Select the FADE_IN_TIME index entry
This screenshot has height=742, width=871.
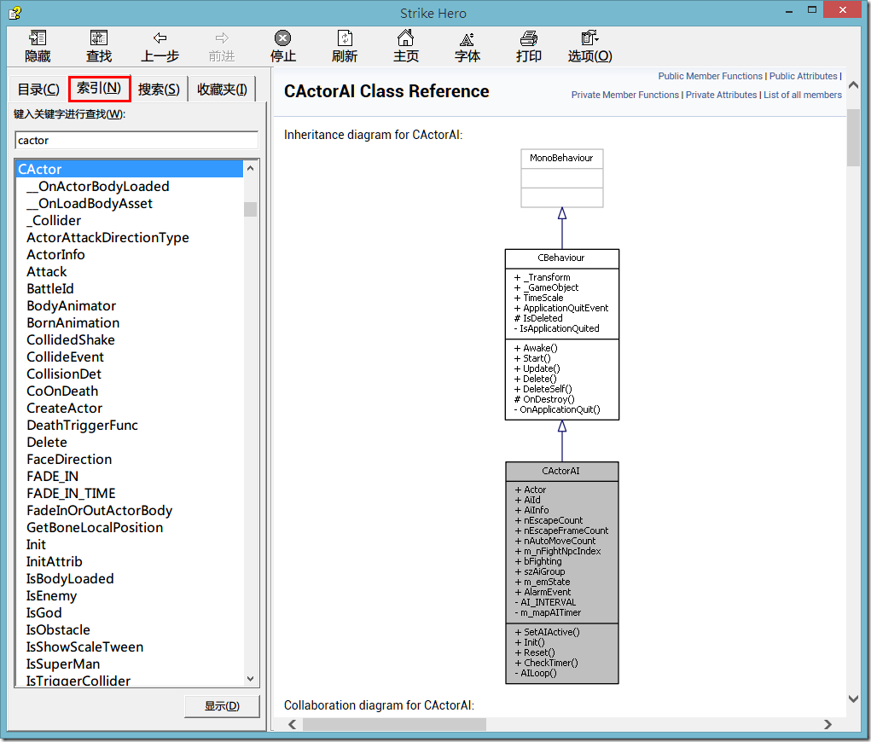71,493
